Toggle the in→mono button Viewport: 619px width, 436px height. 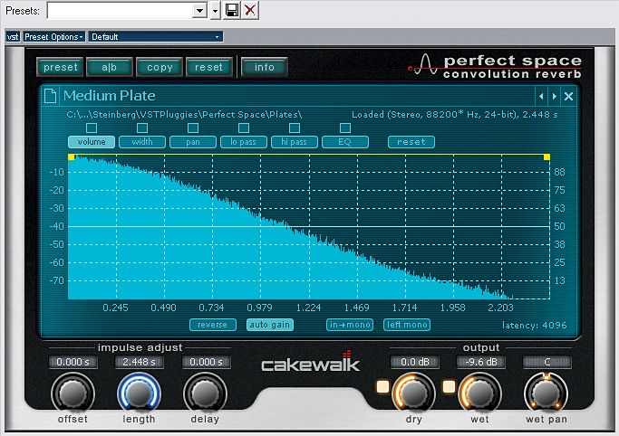click(350, 325)
